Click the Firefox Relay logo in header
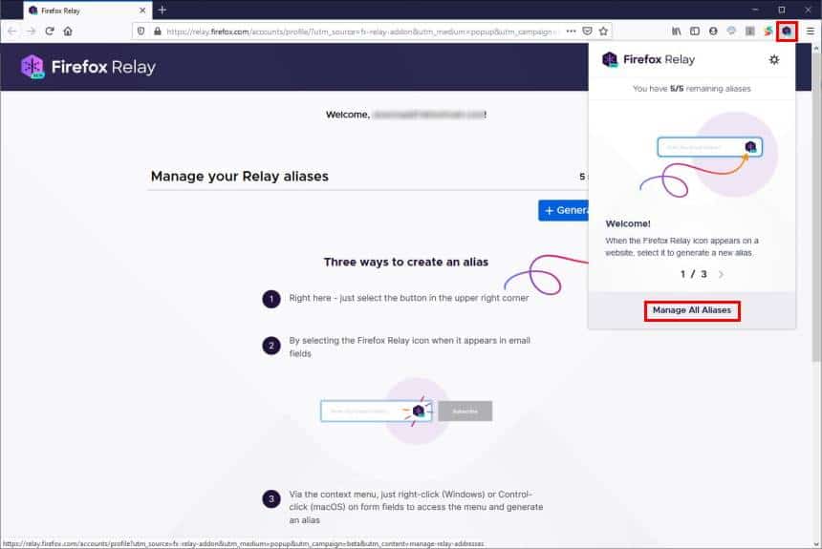Viewport: 822px width, 549px height. pos(88,67)
